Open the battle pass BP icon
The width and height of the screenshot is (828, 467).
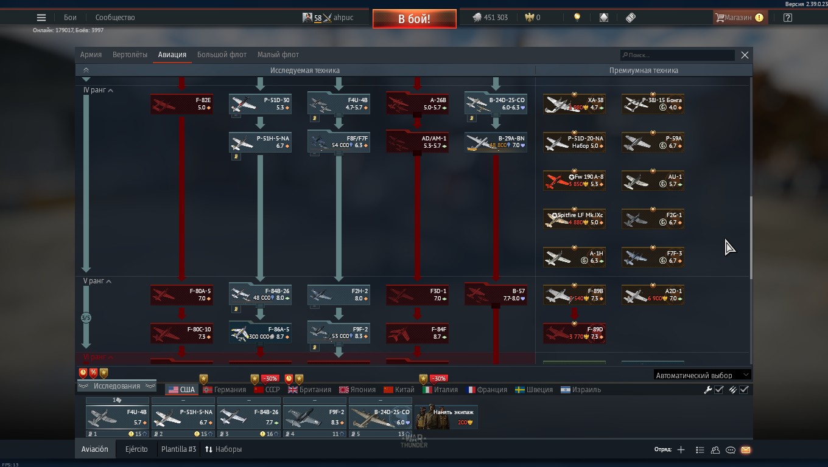click(x=631, y=18)
